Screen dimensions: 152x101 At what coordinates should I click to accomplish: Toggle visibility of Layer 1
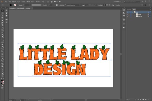[128, 12]
